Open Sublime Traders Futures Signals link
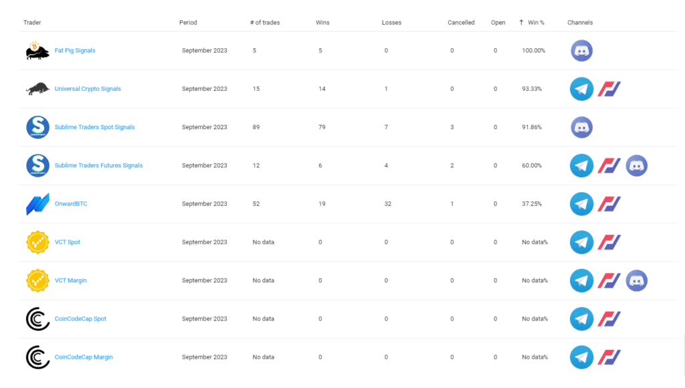This screenshot has height=388, width=685. coord(98,166)
